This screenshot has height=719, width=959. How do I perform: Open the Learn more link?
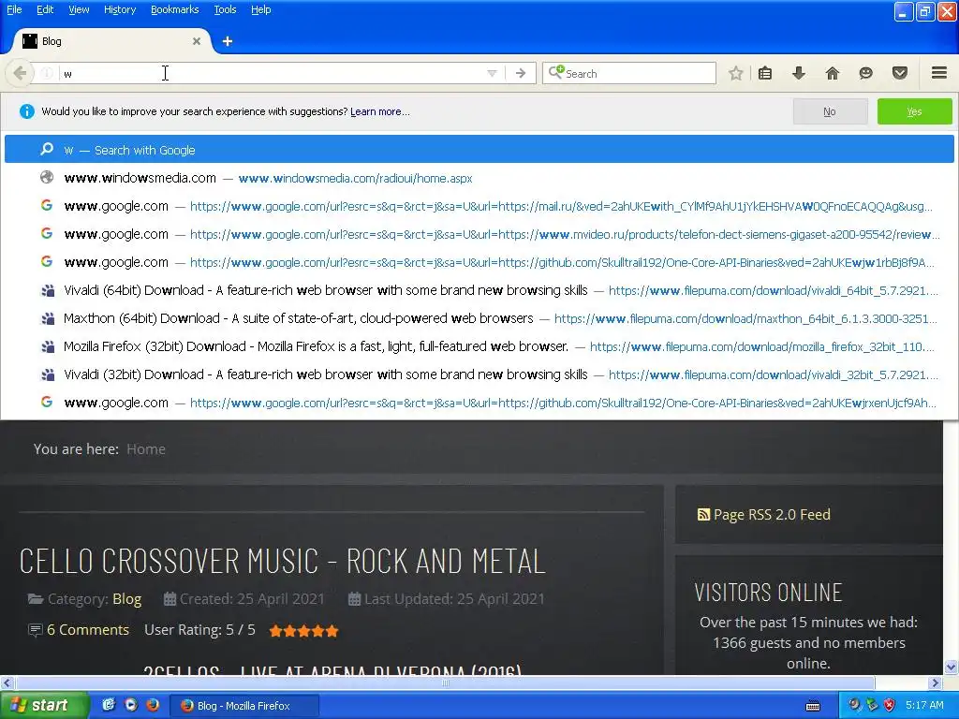click(380, 111)
